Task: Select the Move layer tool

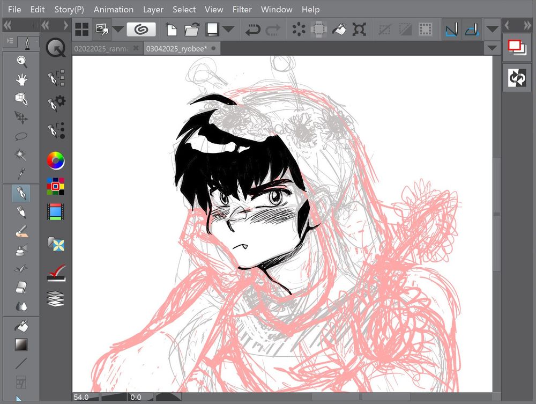Action: tap(21, 117)
